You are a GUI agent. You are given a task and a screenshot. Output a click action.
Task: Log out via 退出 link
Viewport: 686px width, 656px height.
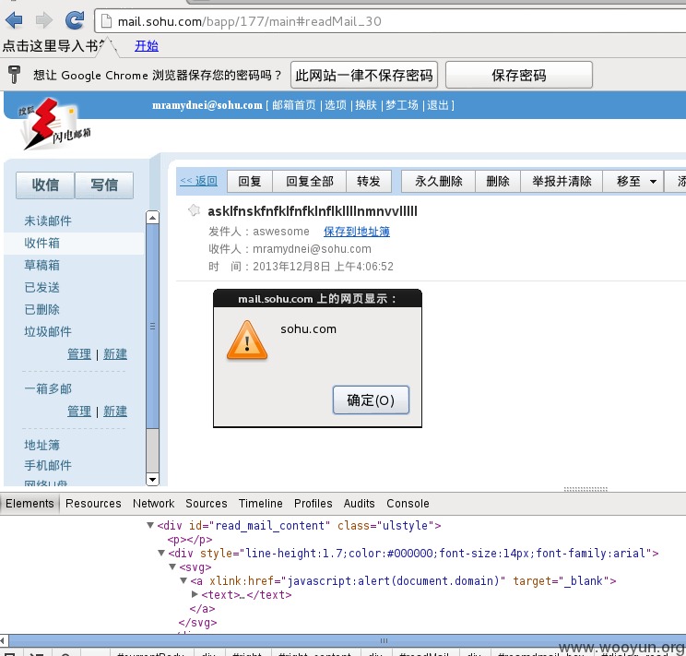(437, 105)
